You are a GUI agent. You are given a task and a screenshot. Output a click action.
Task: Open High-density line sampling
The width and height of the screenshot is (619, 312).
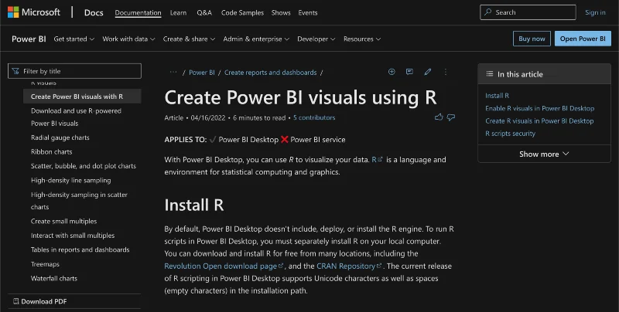[x=70, y=181]
